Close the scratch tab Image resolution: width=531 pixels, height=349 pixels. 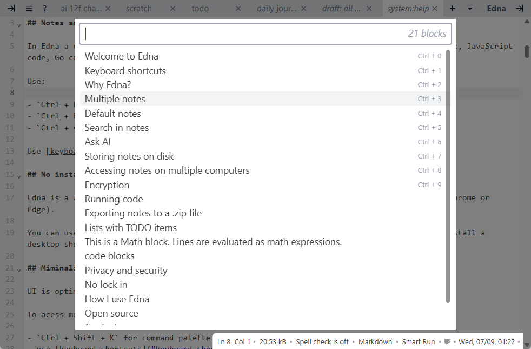point(172,9)
